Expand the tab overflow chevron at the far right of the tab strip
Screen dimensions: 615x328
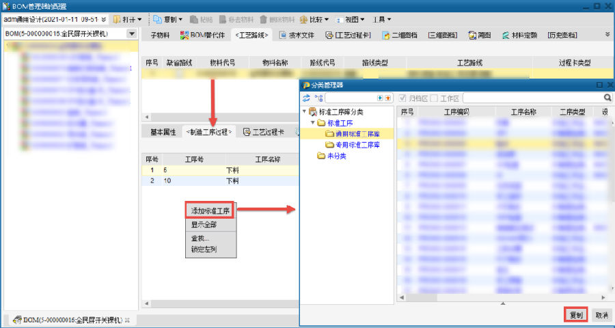point(608,35)
